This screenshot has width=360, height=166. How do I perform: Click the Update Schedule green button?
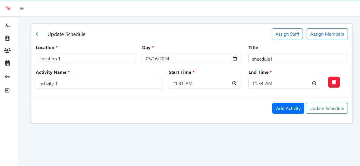(327, 108)
